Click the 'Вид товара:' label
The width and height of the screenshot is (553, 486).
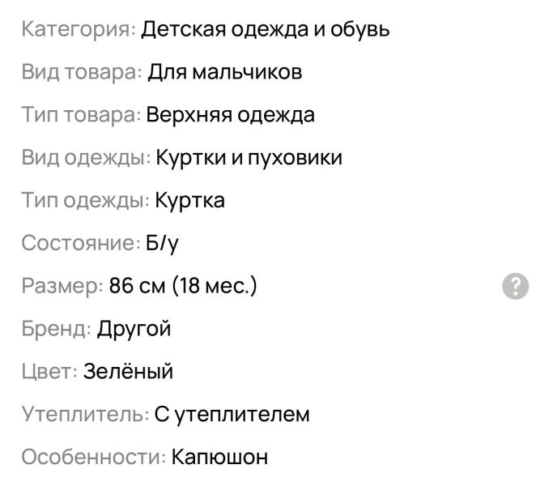(82, 72)
